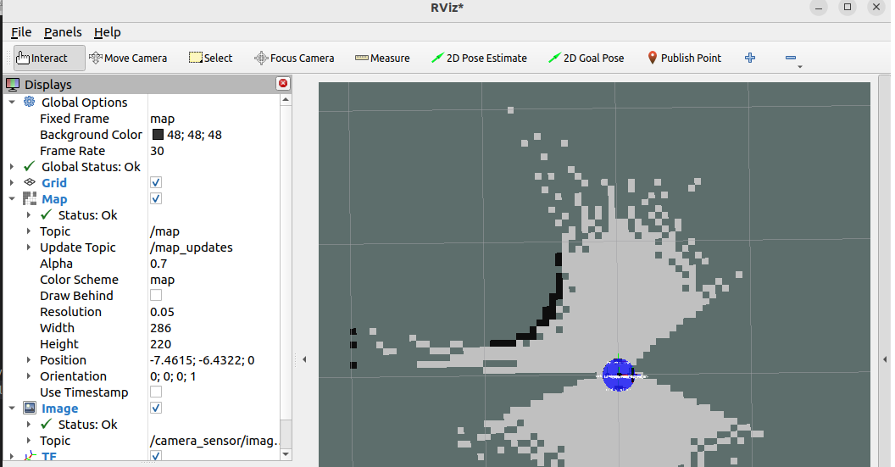Add a new tool with plus icon
895x467 pixels.
click(749, 58)
